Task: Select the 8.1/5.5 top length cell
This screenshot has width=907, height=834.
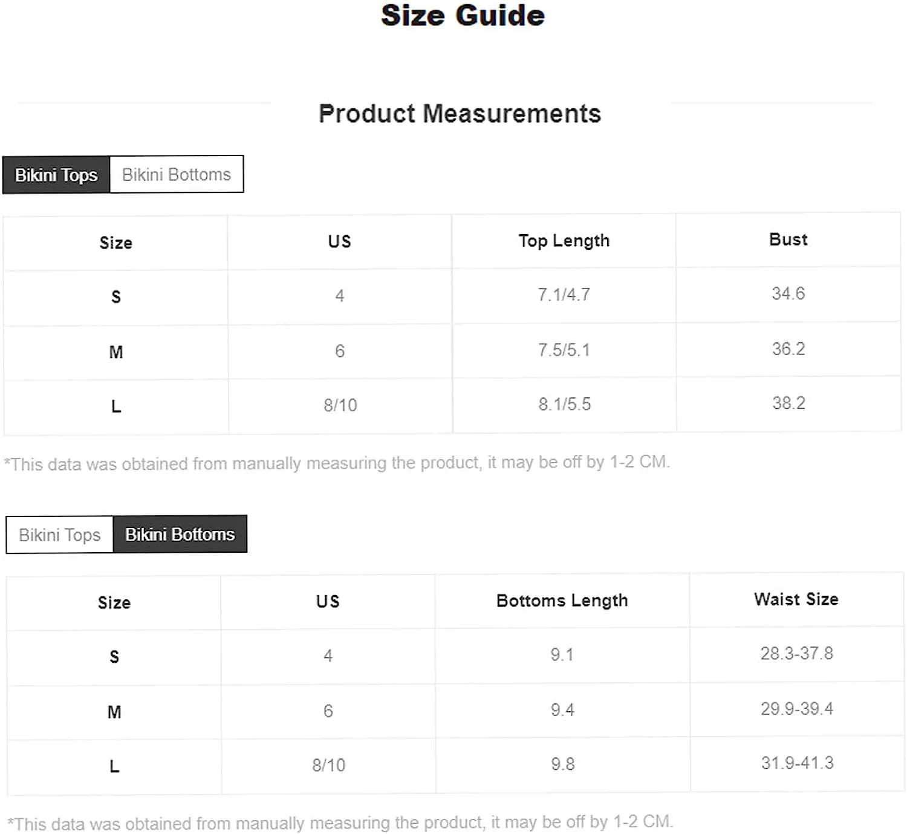Action: click(x=564, y=404)
